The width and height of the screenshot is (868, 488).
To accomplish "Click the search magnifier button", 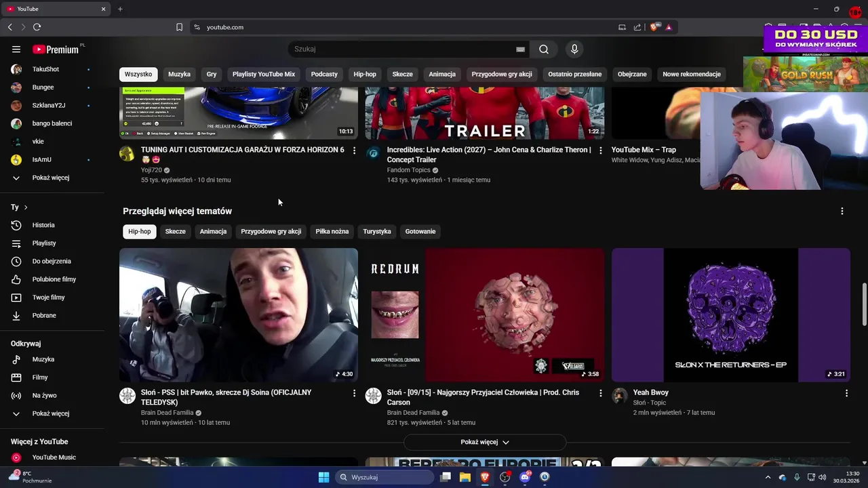I will pyautogui.click(x=544, y=49).
